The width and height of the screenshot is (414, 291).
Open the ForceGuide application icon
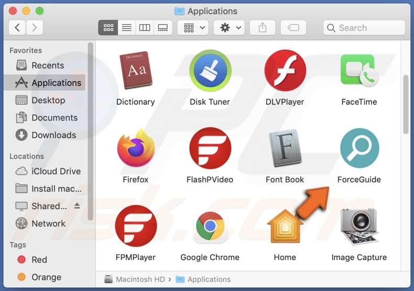tap(359, 148)
